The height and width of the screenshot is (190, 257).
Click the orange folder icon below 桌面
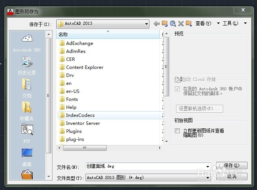27,175
